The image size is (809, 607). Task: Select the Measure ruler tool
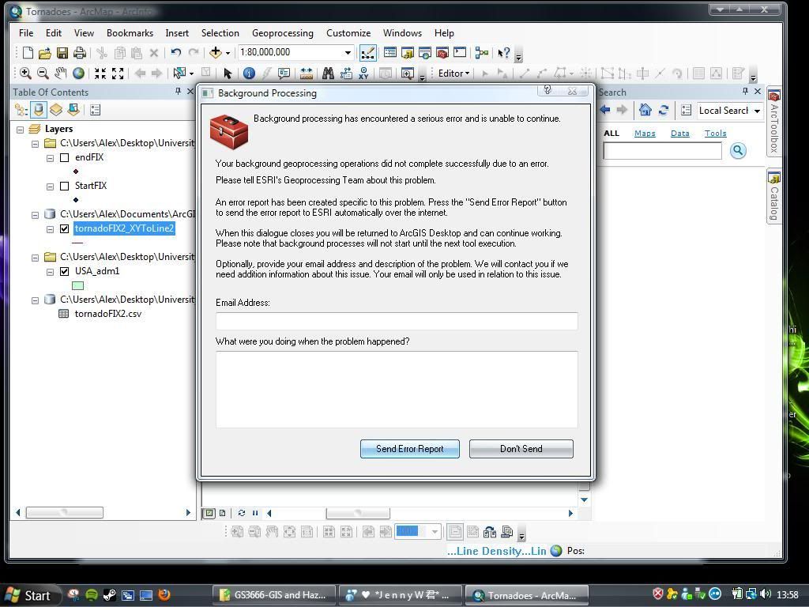[307, 74]
